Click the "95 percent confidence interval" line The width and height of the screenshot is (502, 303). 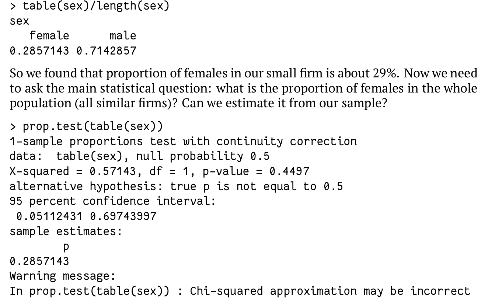click(x=112, y=201)
